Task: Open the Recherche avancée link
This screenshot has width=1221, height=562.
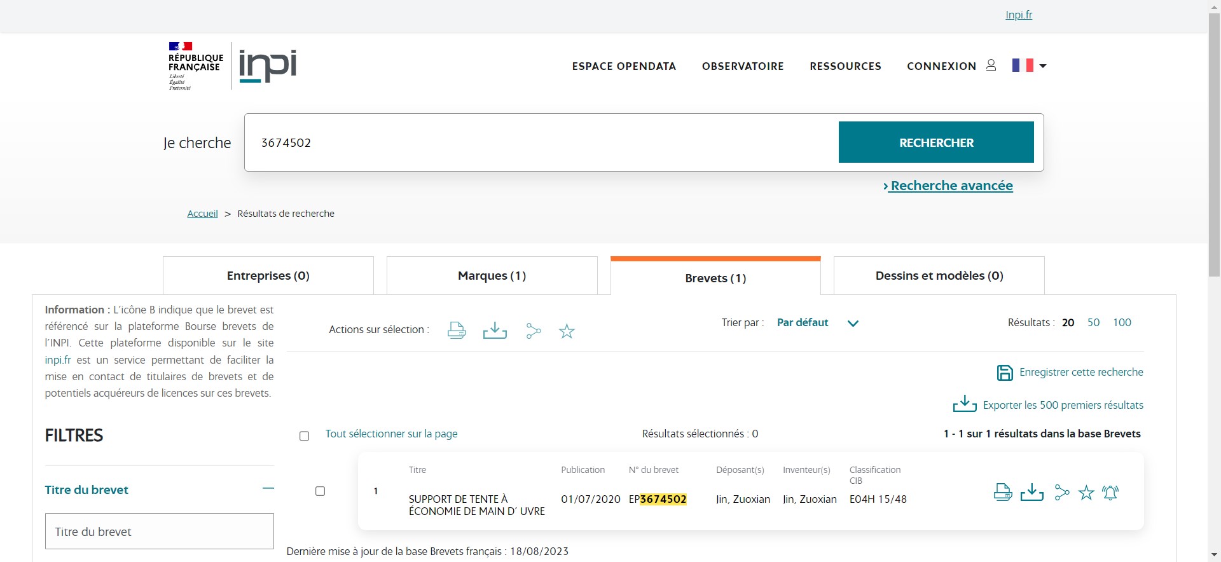Action: 948,186
